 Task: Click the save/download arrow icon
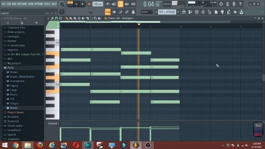coord(241,12)
